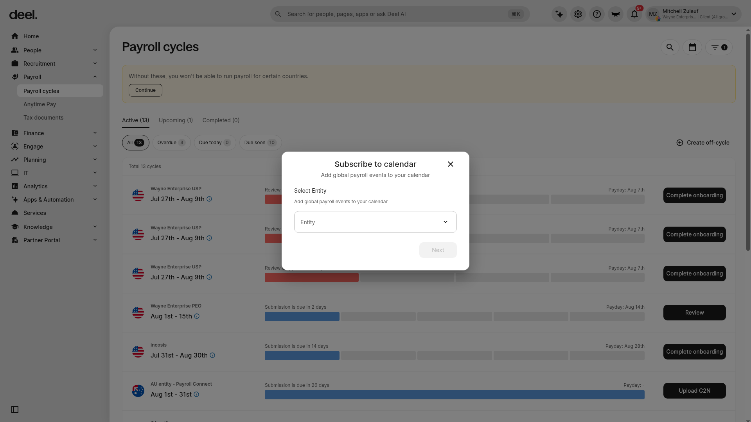Select the Due soon 10 filter chip
The image size is (751, 422).
click(261, 143)
